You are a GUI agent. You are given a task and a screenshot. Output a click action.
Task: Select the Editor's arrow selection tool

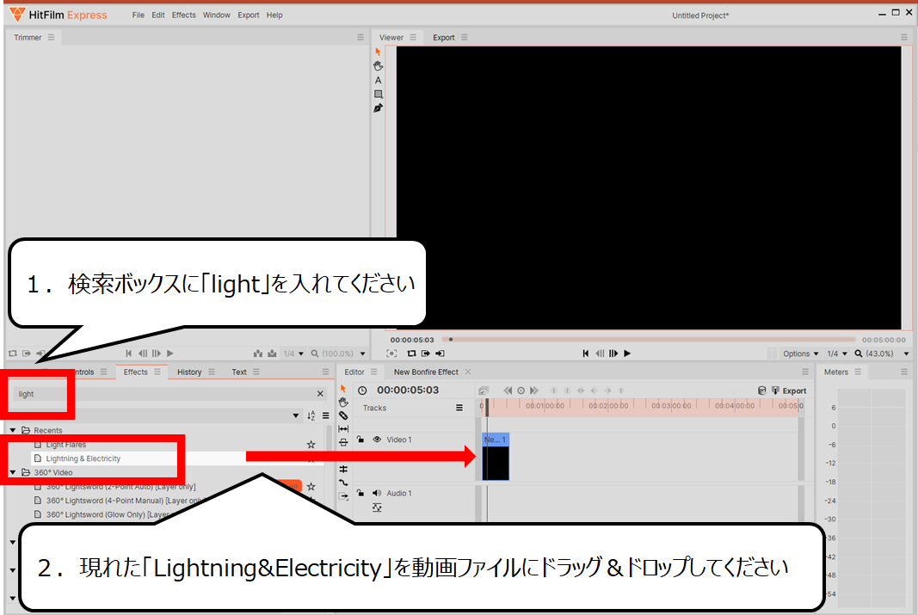pos(343,389)
